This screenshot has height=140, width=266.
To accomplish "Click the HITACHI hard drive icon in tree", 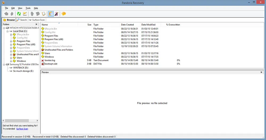I will pyautogui.click(x=7, y=28).
